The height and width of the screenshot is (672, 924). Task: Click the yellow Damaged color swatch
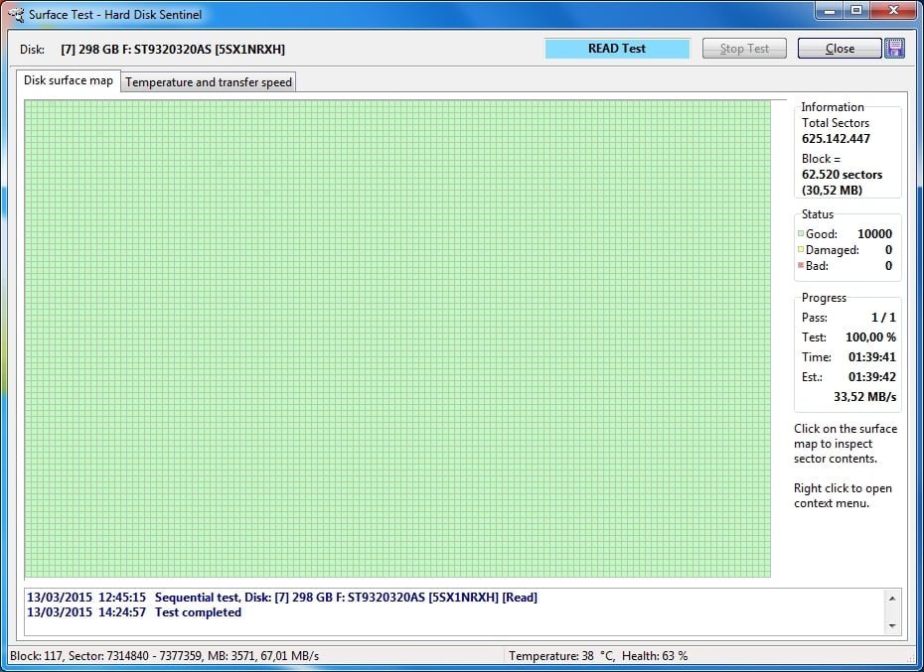click(800, 249)
